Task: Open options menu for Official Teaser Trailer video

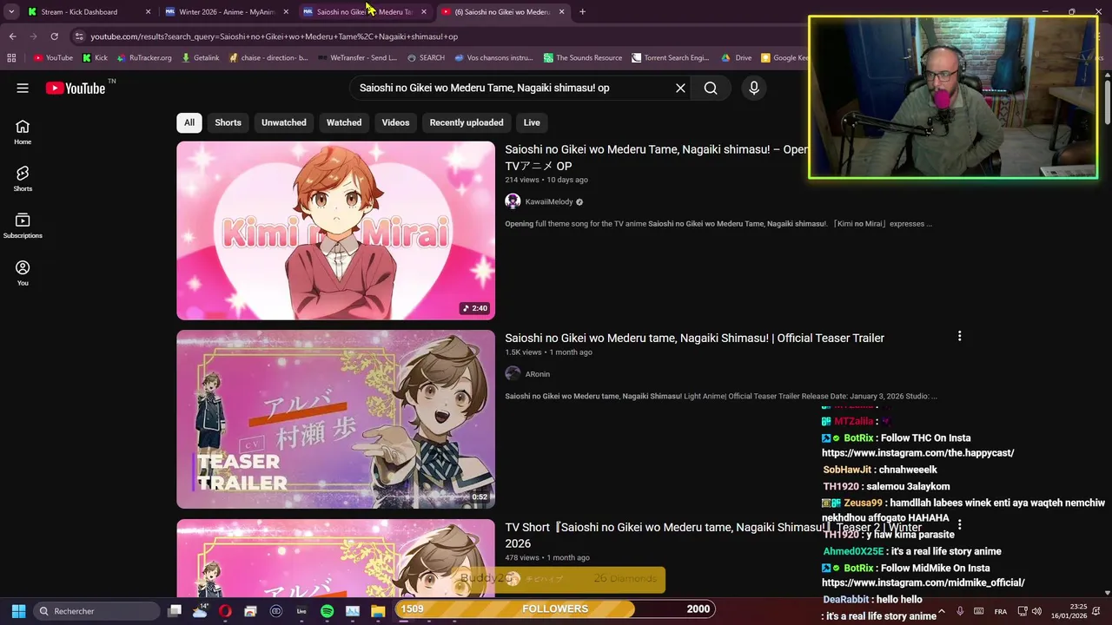Action: (x=959, y=336)
